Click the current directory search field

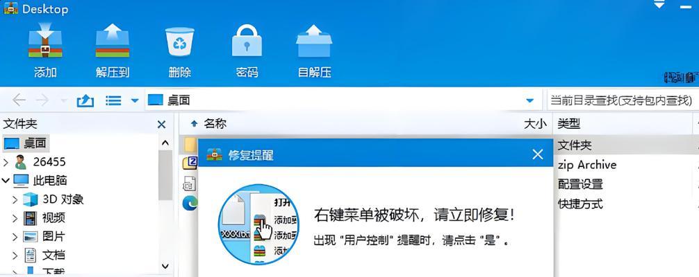coord(623,100)
